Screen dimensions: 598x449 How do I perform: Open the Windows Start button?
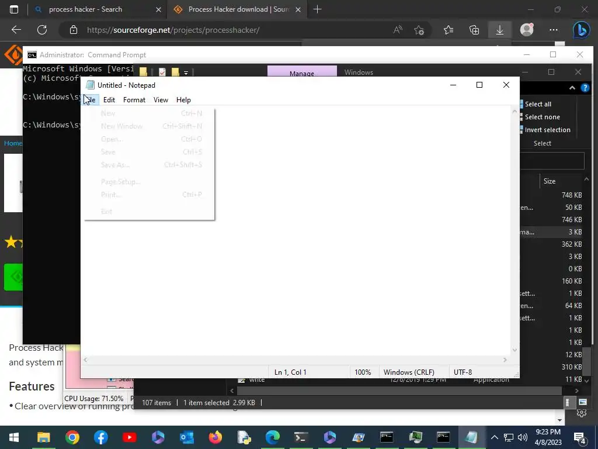(x=14, y=437)
